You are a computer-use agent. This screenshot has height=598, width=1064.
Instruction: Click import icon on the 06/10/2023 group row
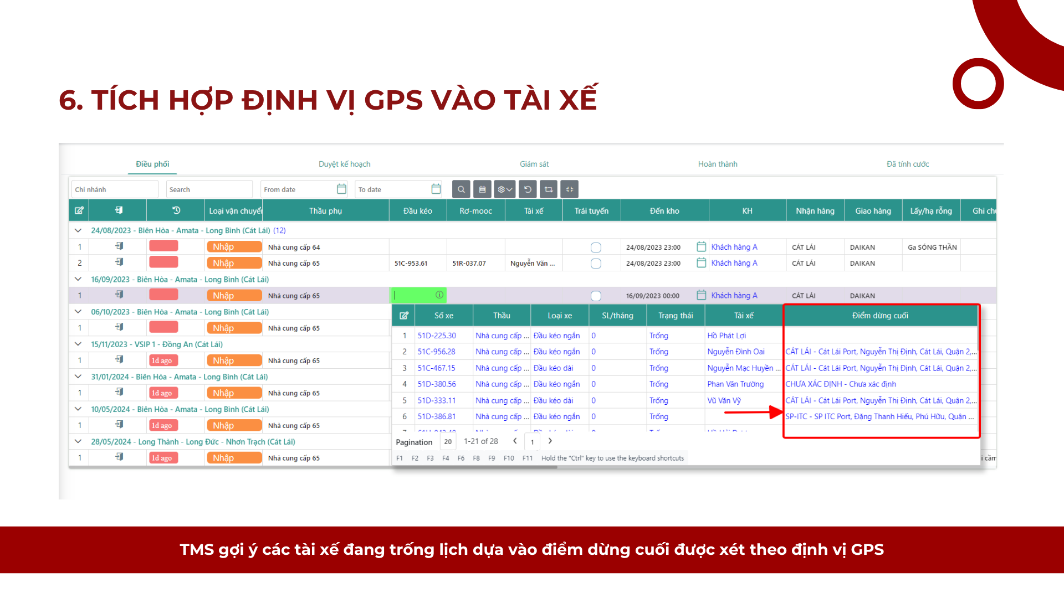(119, 327)
